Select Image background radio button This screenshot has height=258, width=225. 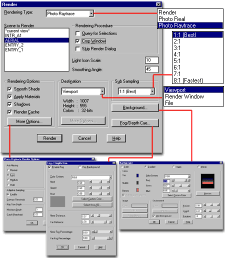pos(173,166)
